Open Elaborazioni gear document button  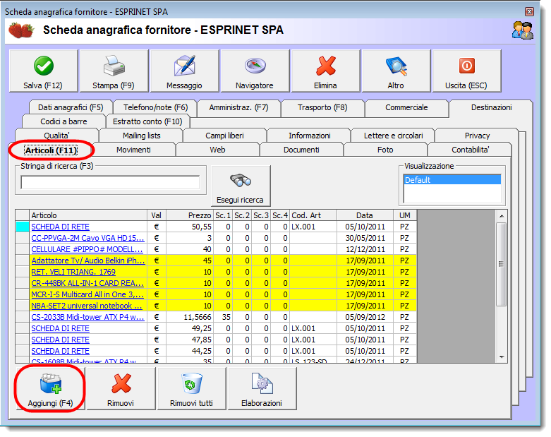(x=262, y=388)
